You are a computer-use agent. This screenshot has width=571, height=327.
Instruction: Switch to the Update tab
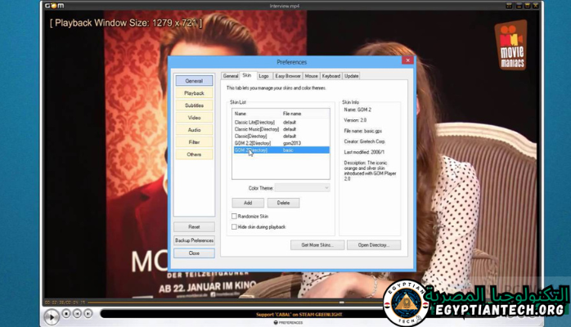pyautogui.click(x=352, y=76)
